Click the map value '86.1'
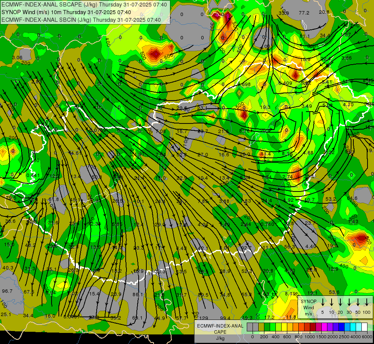 [138, 295]
